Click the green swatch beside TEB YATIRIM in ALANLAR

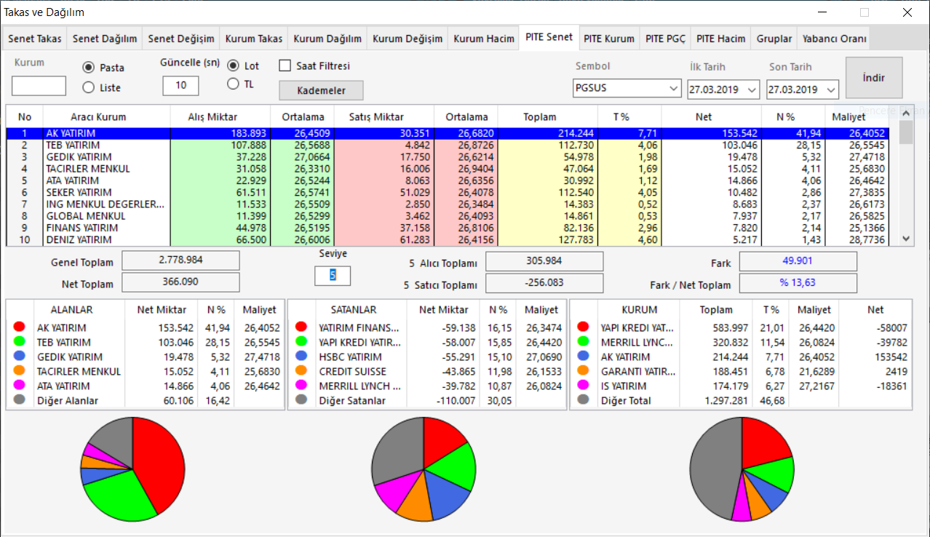20,342
